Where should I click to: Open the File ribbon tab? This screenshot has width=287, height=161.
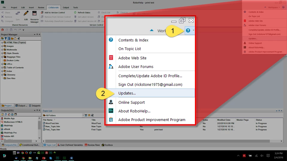[4, 7]
